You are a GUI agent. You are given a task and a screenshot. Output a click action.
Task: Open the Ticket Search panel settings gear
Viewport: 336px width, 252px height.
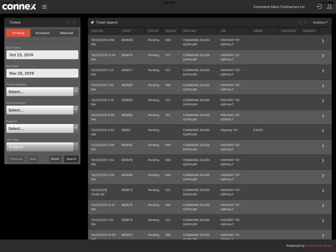306,23
